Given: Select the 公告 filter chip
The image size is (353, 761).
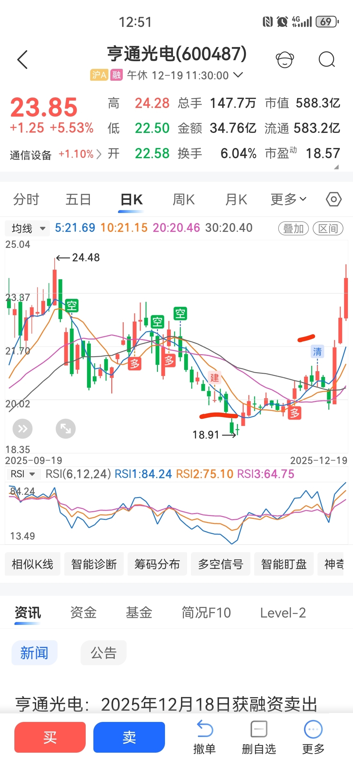Looking at the screenshot, I should (104, 652).
